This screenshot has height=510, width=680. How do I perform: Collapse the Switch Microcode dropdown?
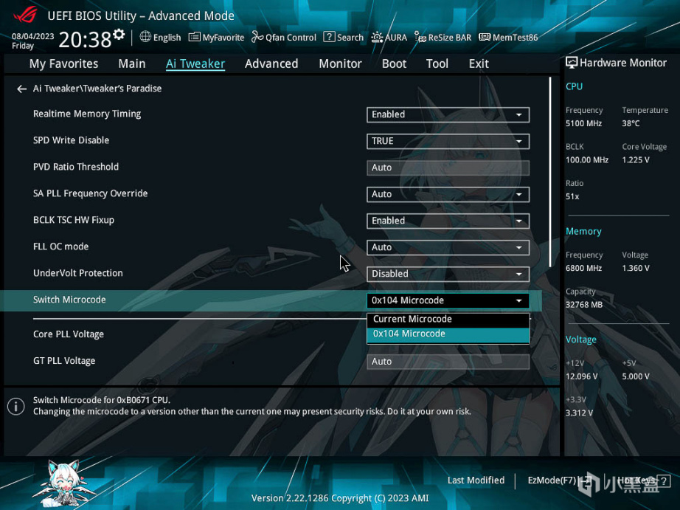coord(448,300)
